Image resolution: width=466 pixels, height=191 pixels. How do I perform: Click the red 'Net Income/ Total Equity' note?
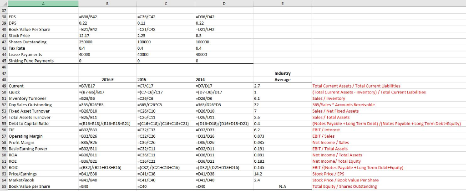pos(336,161)
